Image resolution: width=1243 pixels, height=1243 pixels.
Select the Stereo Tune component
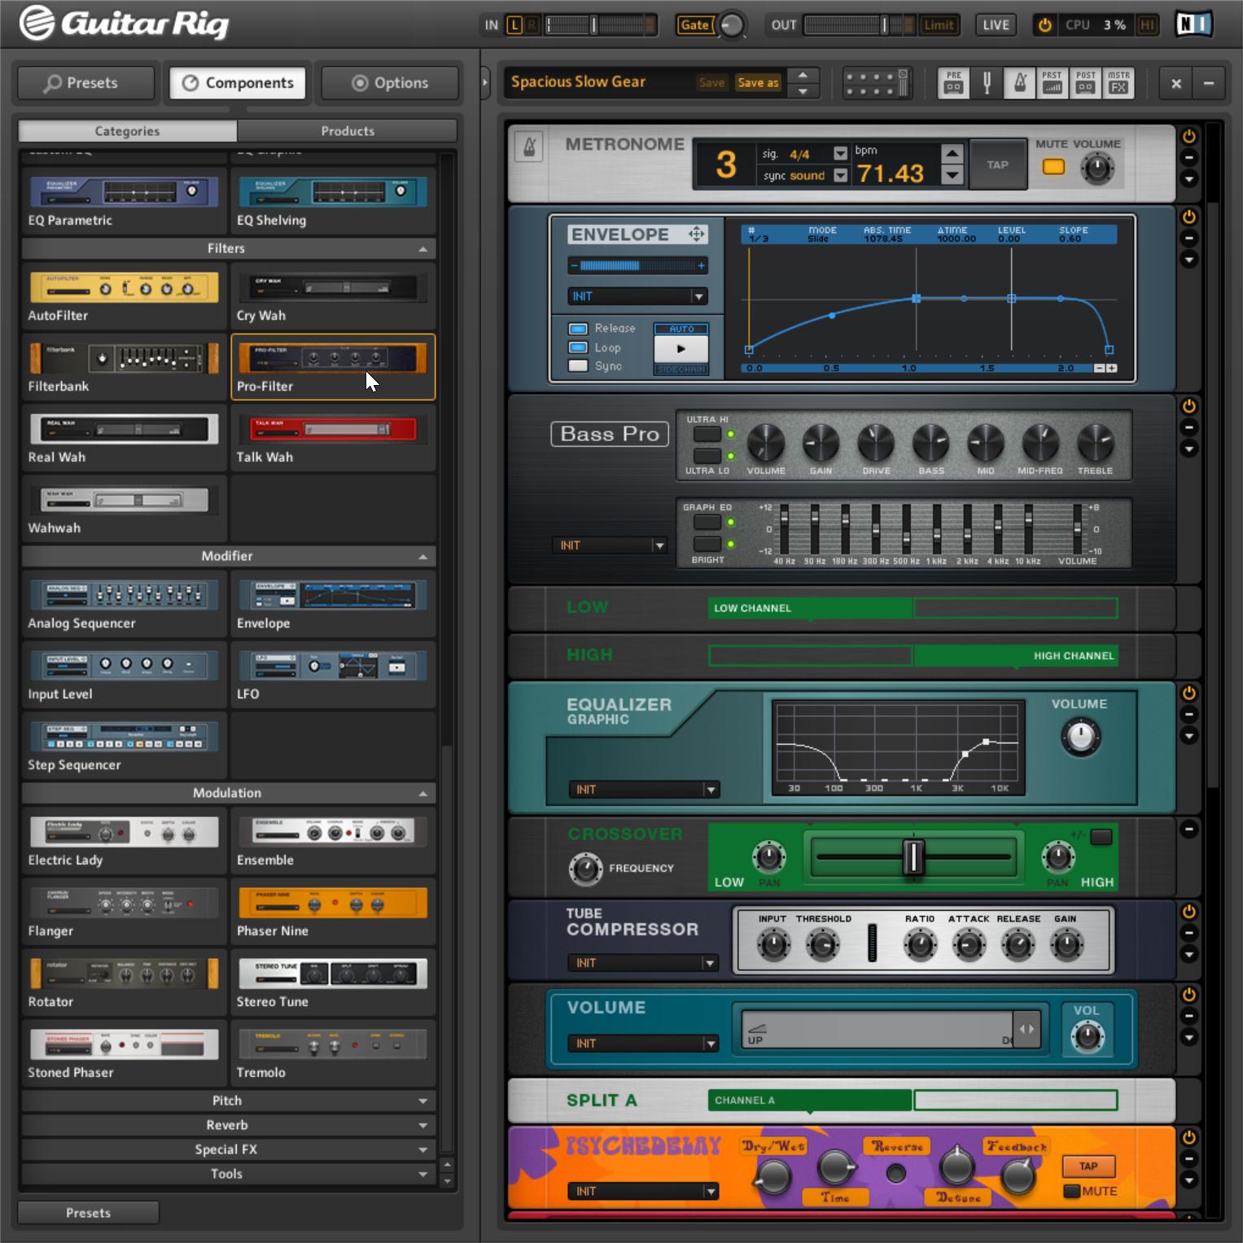coord(333,983)
